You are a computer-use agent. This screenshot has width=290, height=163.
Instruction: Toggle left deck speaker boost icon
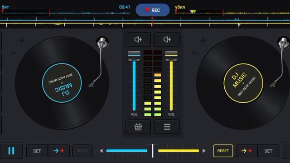[x=138, y=39]
